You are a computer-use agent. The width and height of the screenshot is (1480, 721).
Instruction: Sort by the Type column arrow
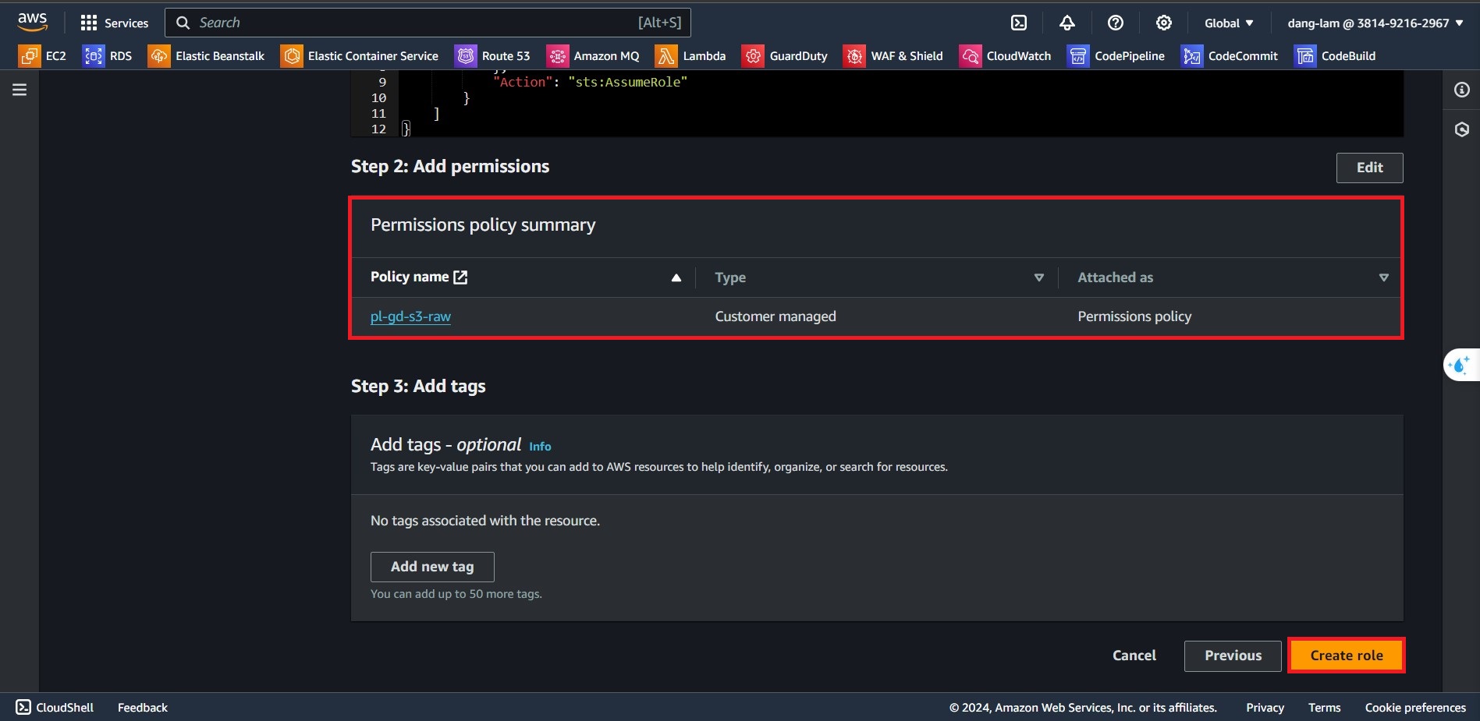pos(1038,278)
